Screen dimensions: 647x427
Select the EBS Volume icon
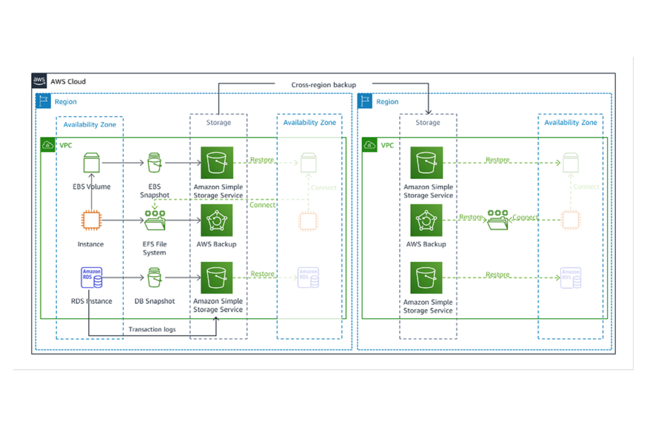click(92, 163)
